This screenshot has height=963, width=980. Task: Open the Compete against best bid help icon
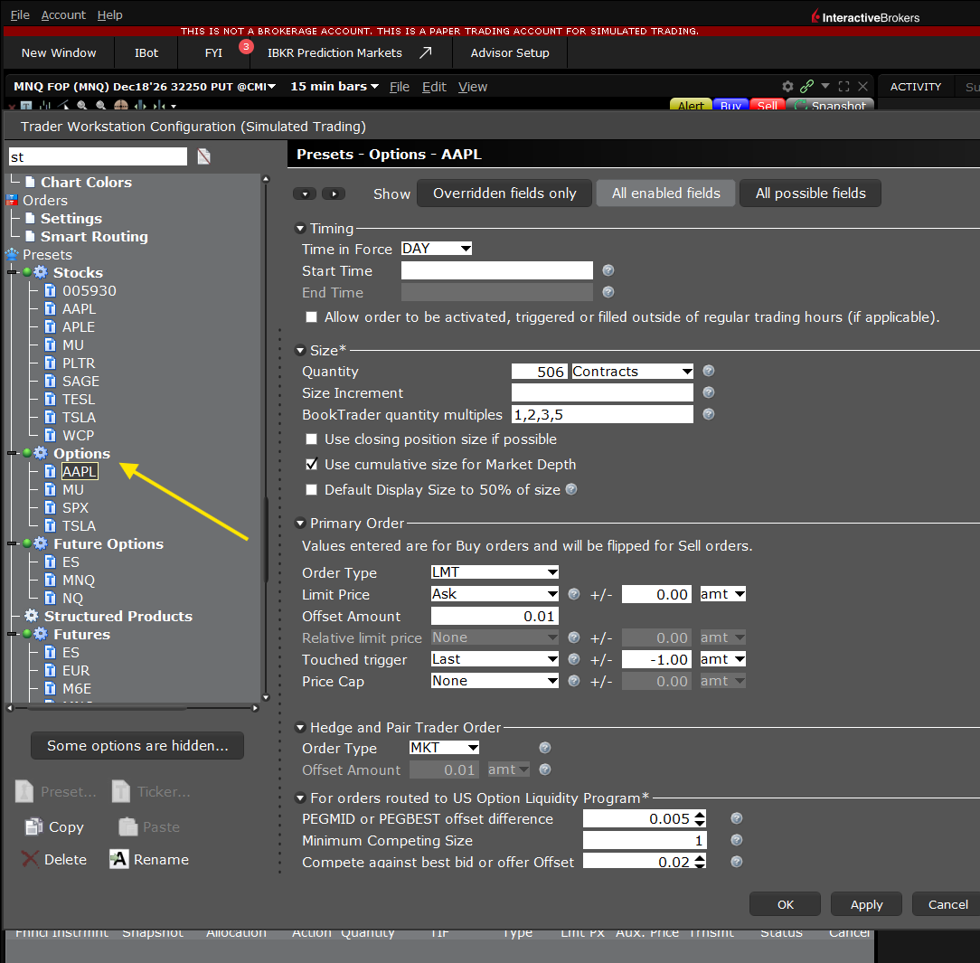pyautogui.click(x=737, y=862)
